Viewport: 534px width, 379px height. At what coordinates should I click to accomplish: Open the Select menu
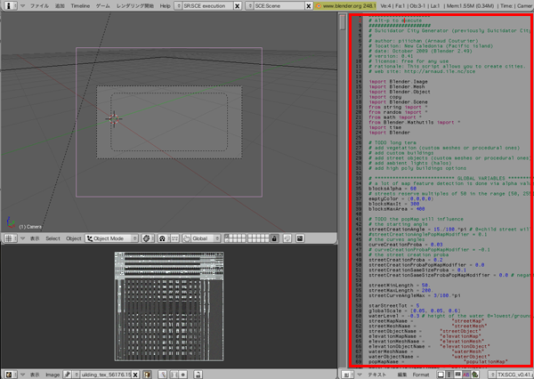[53, 238]
